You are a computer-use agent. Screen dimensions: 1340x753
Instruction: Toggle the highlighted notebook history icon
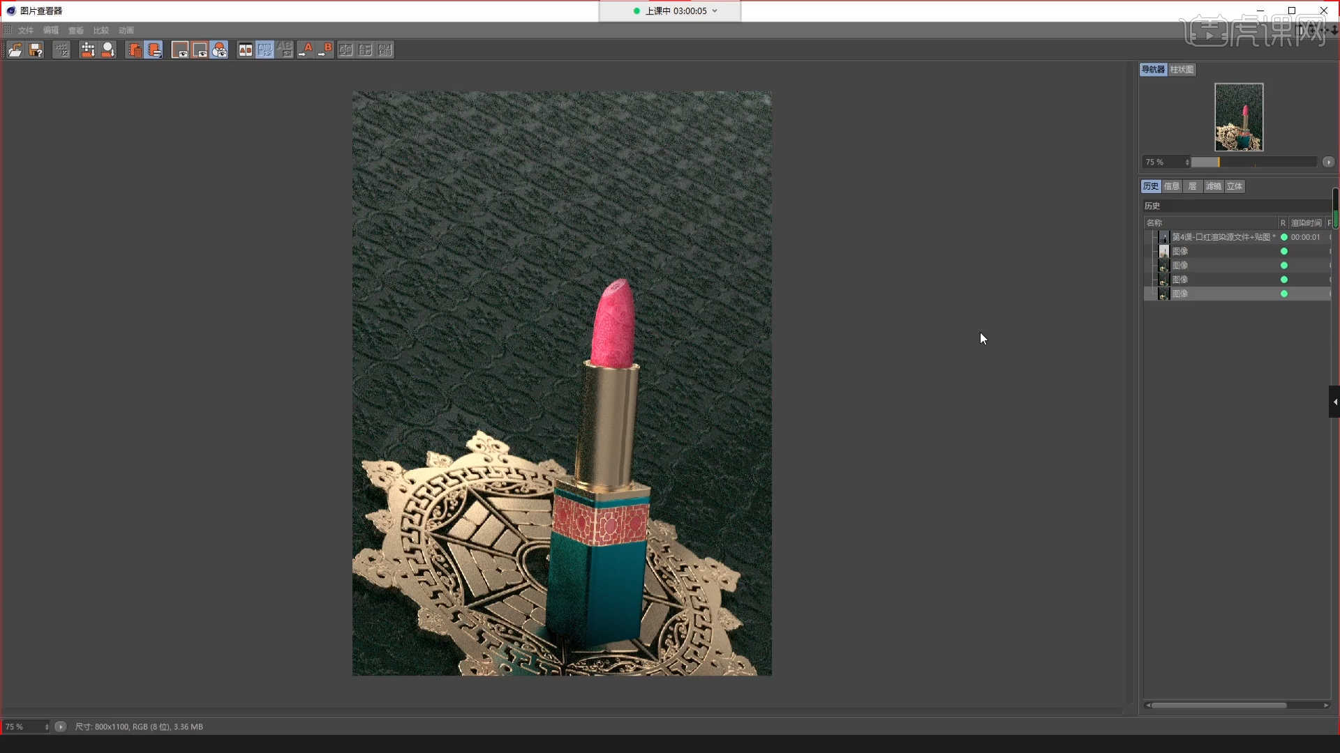pyautogui.click(x=154, y=50)
